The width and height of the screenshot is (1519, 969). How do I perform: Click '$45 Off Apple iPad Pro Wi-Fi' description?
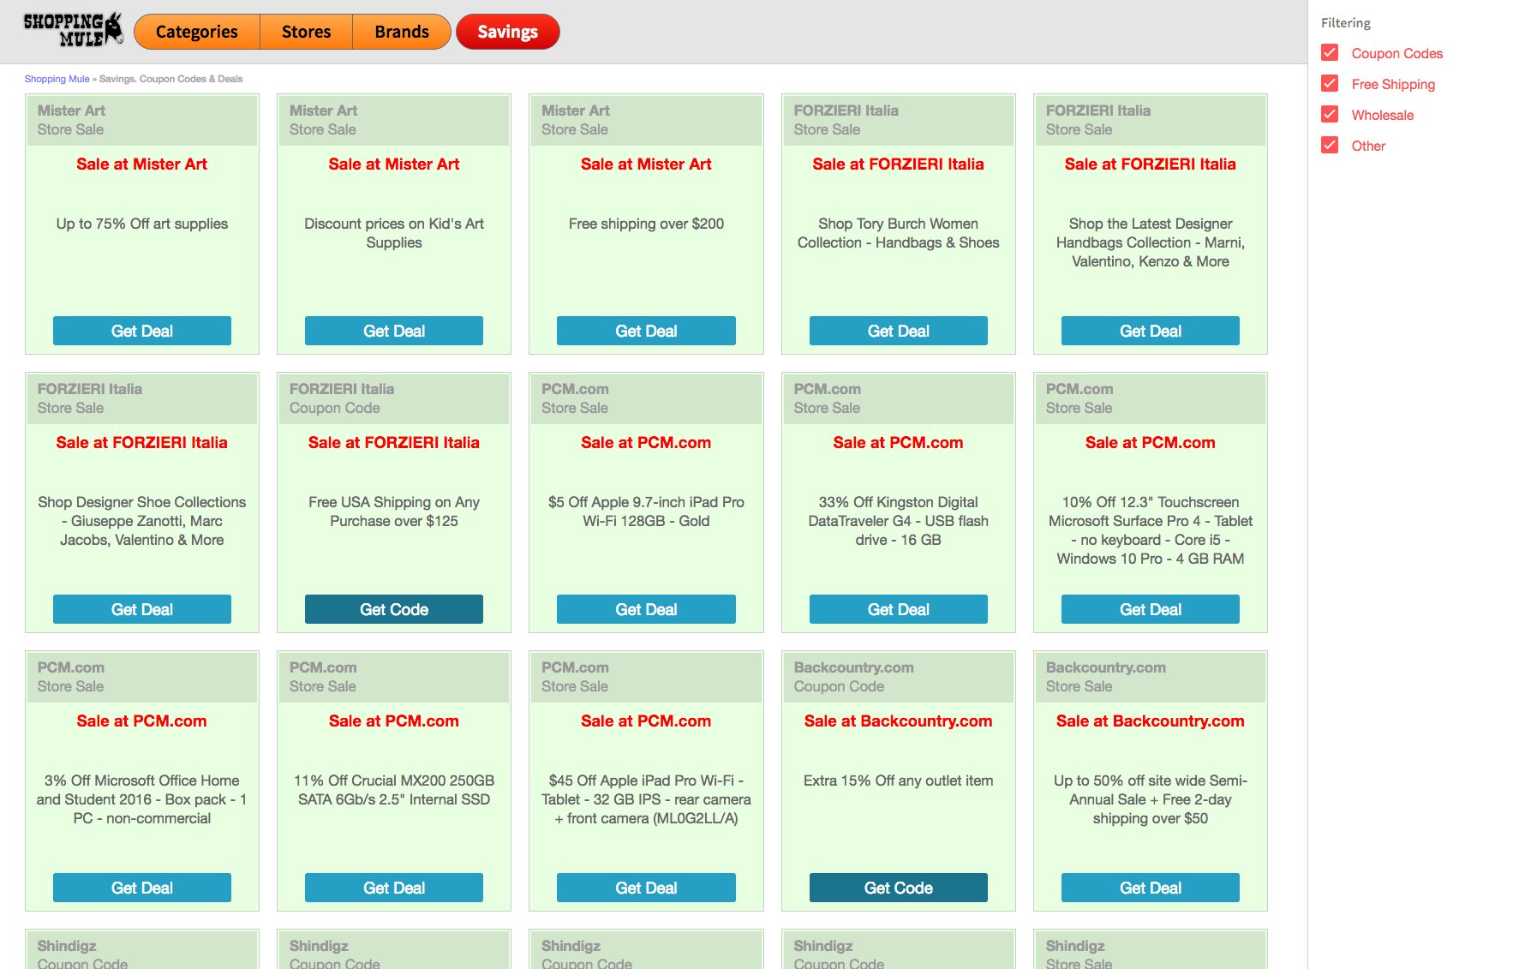coord(646,799)
